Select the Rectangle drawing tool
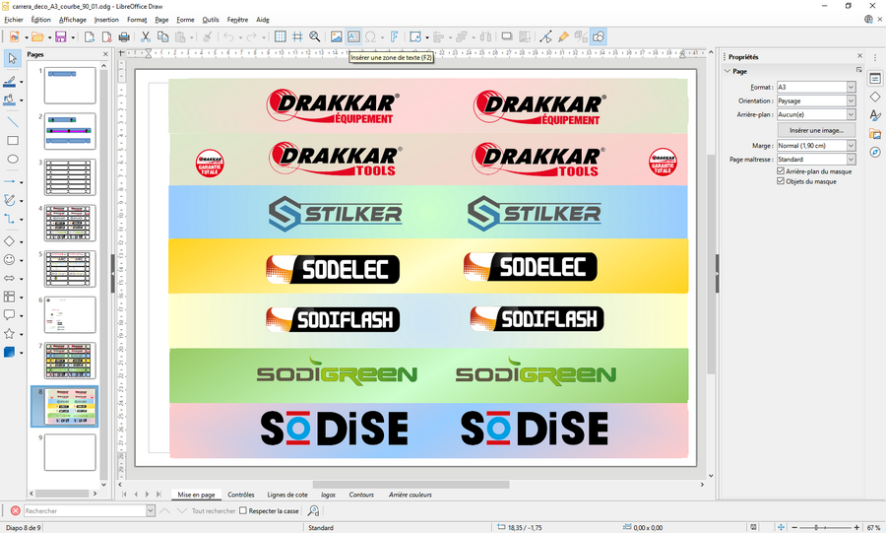 (13, 140)
